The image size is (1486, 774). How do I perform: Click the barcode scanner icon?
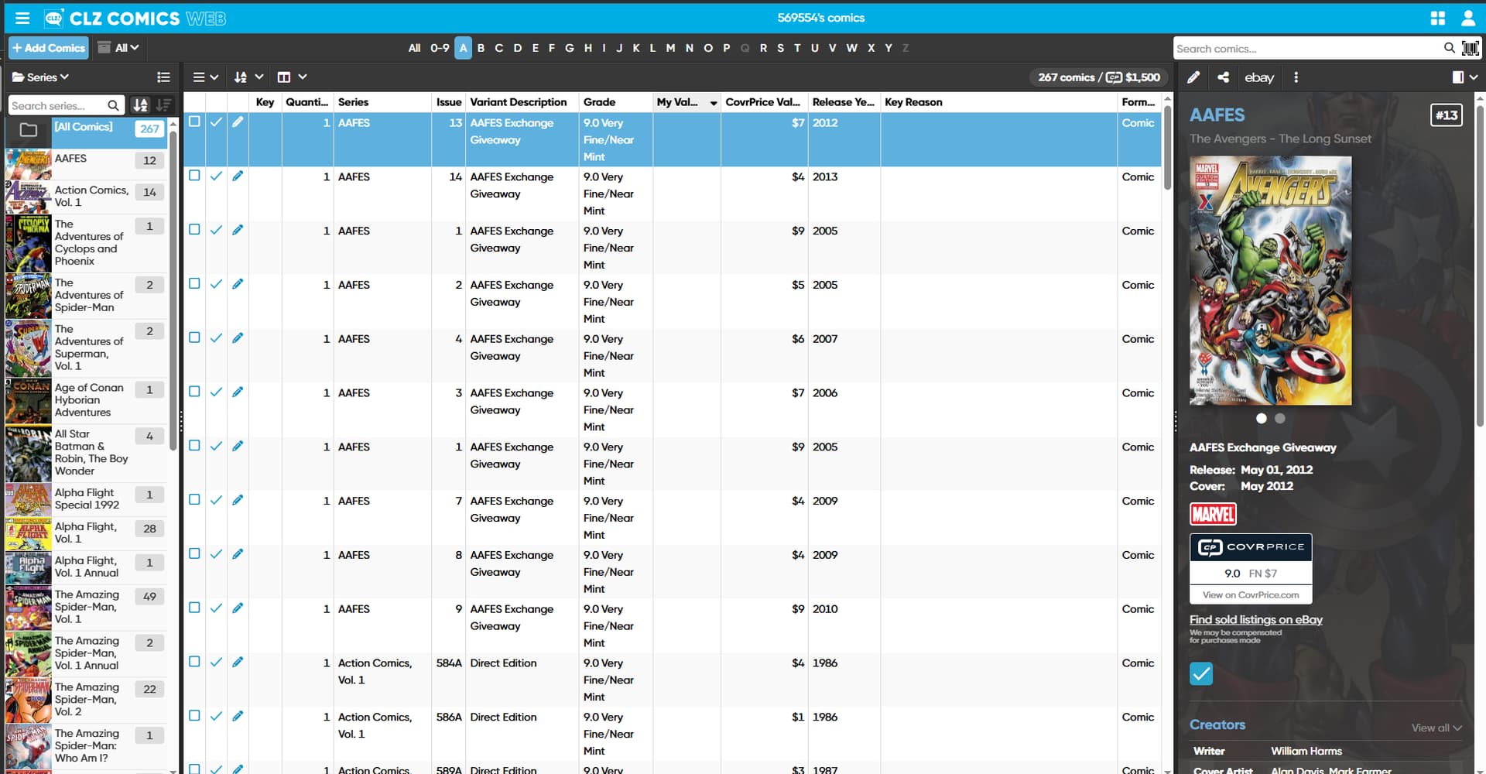(1470, 48)
